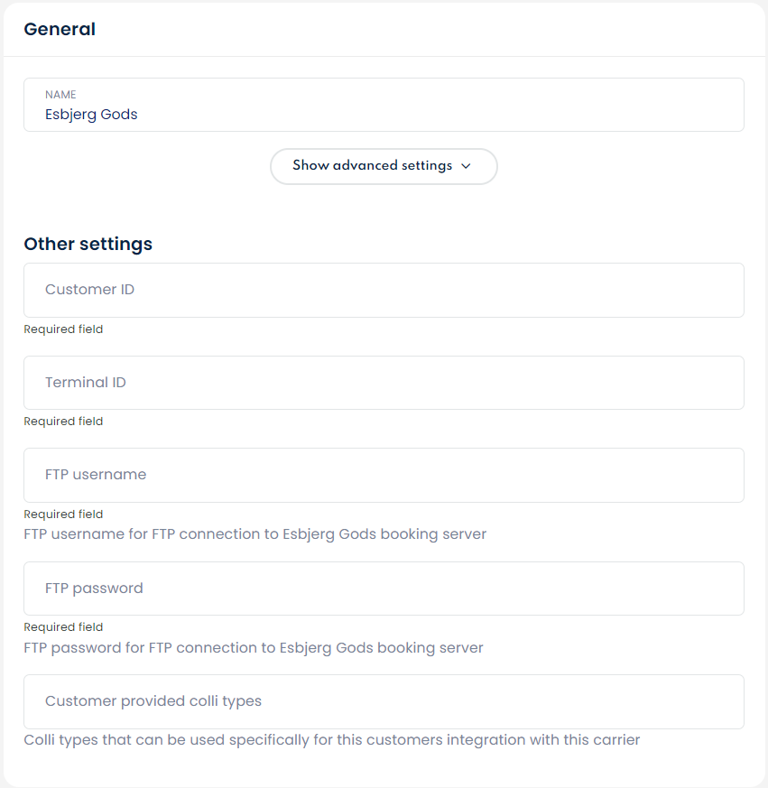Click into the Customer ID field
This screenshot has height=788, width=768.
click(384, 290)
